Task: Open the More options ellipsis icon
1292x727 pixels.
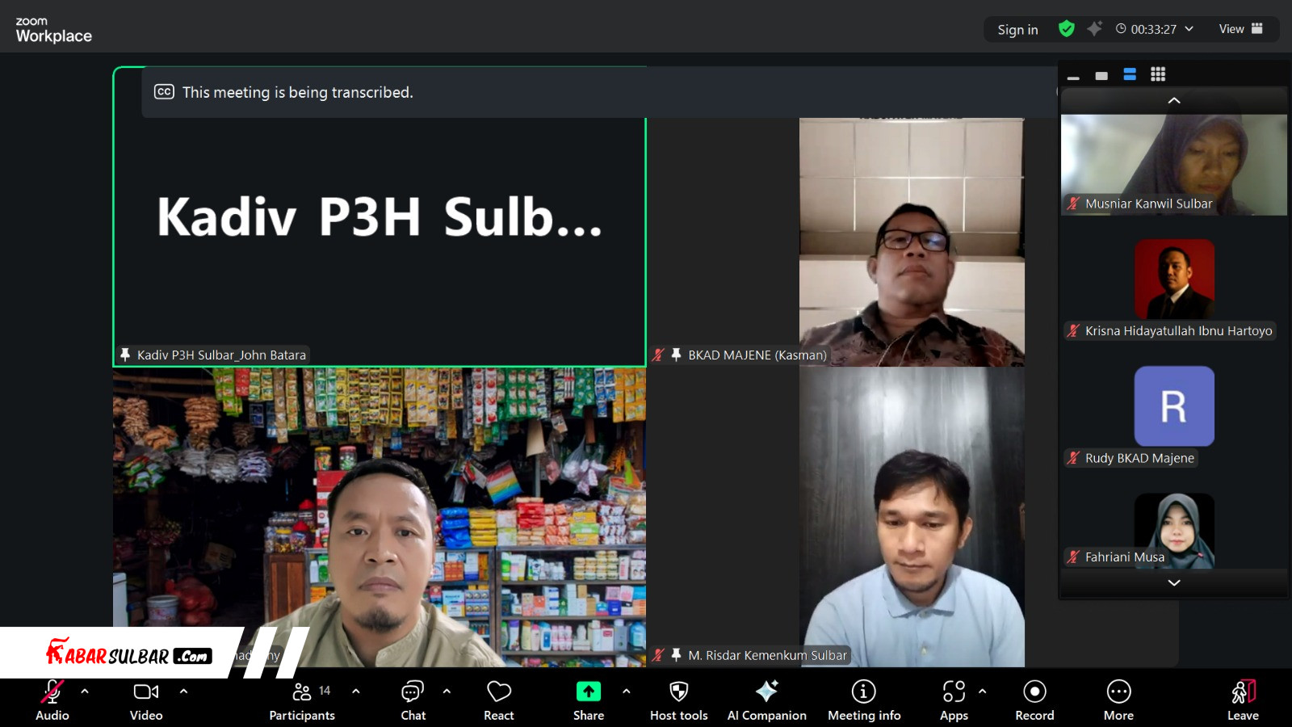Action: click(x=1118, y=692)
